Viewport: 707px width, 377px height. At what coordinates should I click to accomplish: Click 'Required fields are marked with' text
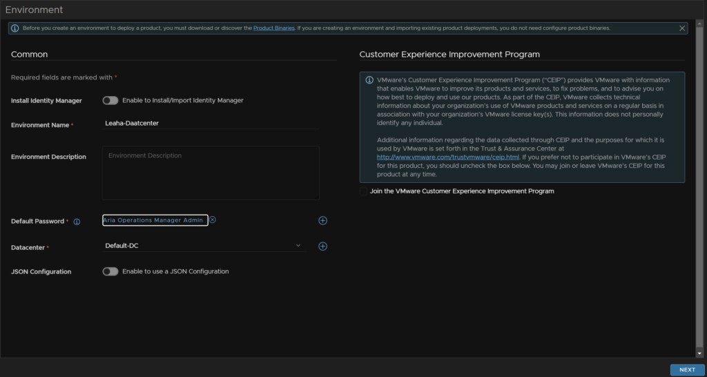pos(61,77)
